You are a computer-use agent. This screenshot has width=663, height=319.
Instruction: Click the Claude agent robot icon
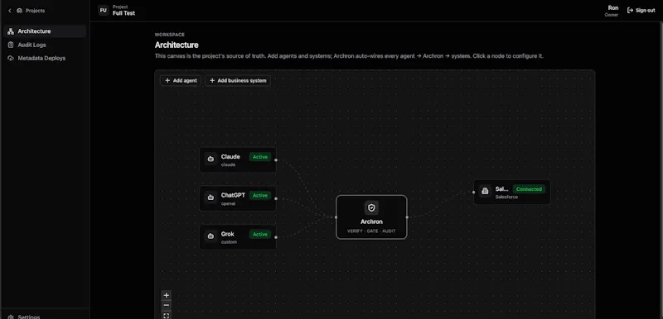coord(211,159)
